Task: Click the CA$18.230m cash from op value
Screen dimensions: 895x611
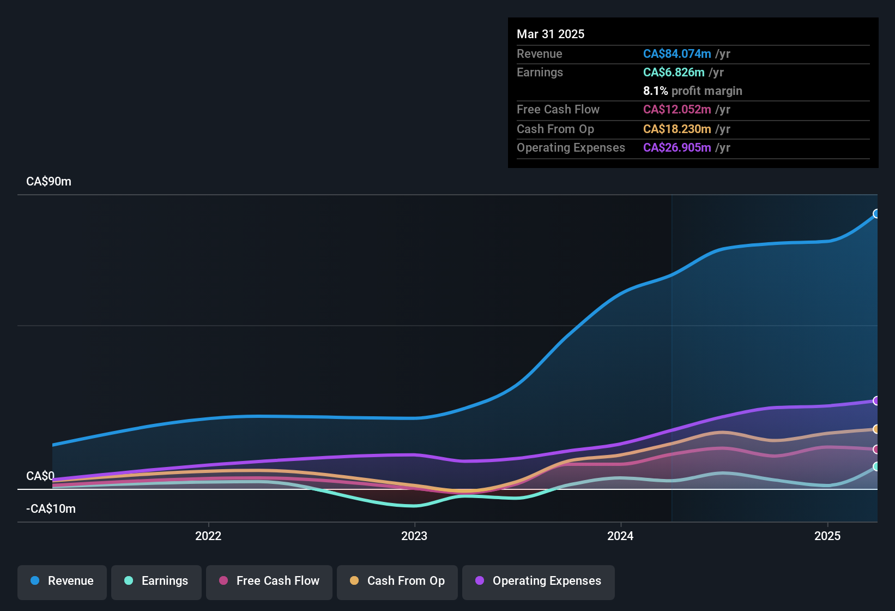Action: 677,129
